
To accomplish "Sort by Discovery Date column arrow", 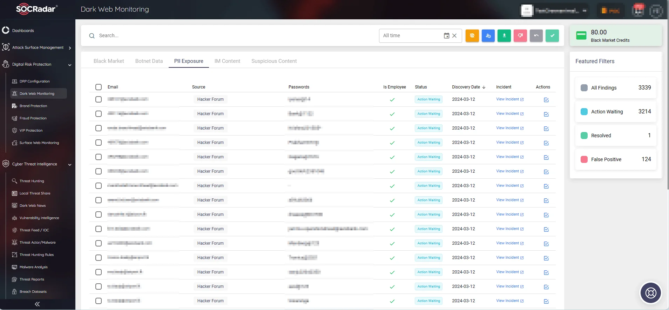I will point(484,87).
